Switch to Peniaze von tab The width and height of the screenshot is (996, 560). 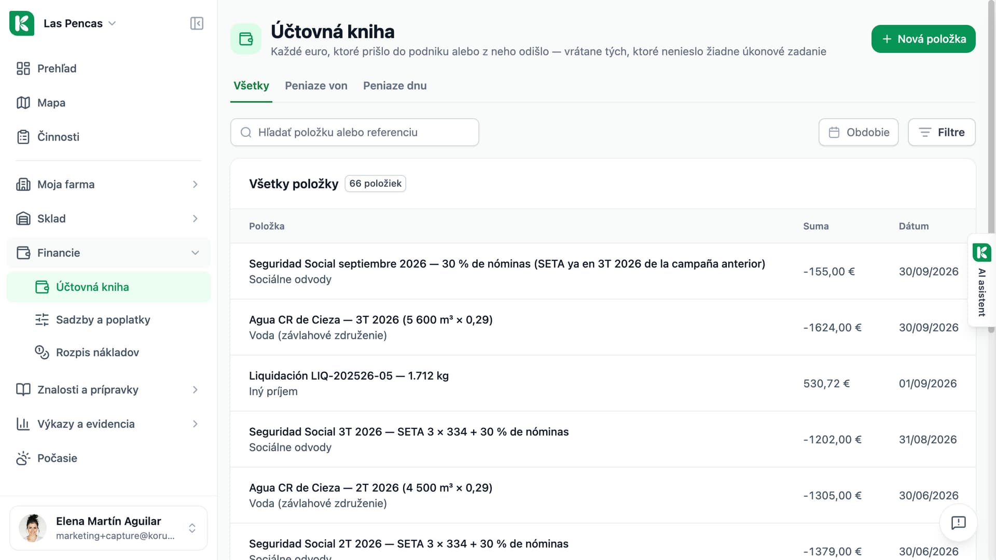point(316,86)
